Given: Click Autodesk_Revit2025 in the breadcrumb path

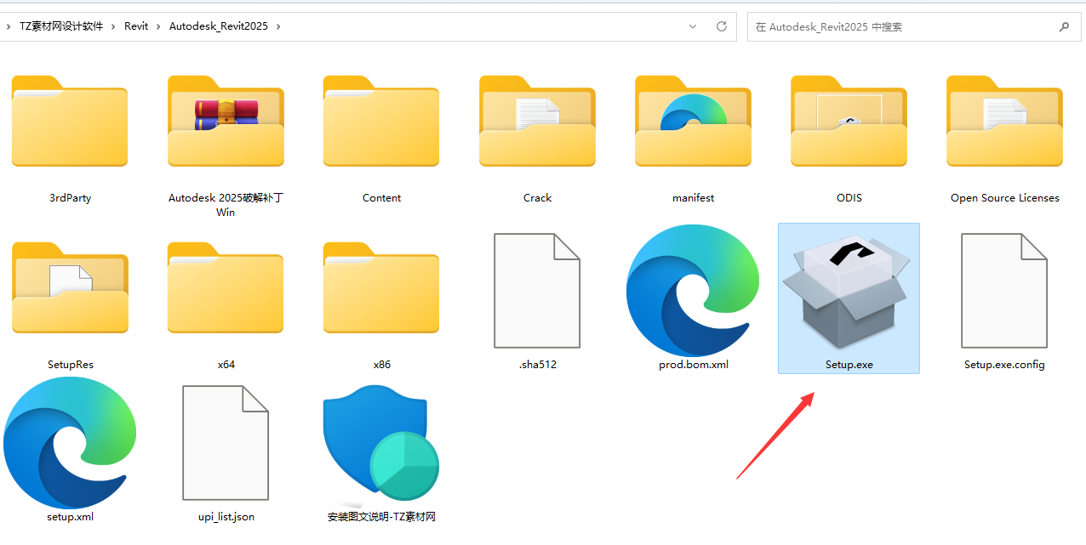Looking at the screenshot, I should (219, 26).
